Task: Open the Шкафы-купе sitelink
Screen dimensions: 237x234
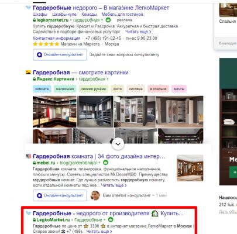Action: click(x=64, y=15)
